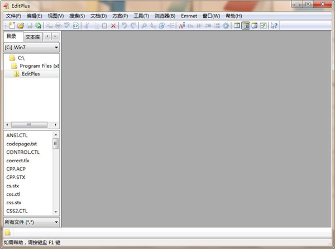
Task: Open the 文件(F) menu
Action: point(13,16)
